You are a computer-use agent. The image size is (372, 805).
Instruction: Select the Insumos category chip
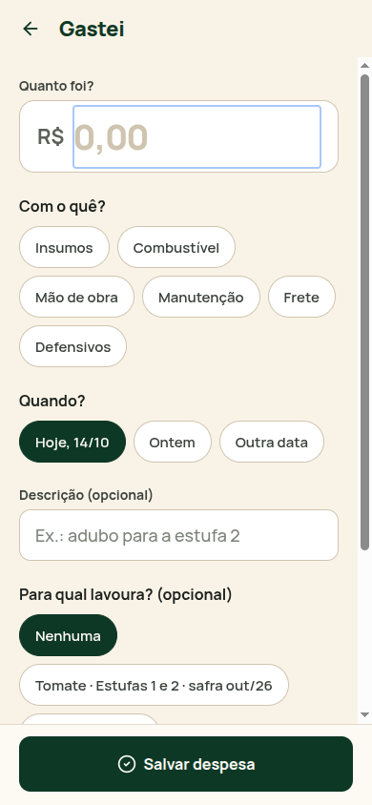tap(64, 247)
